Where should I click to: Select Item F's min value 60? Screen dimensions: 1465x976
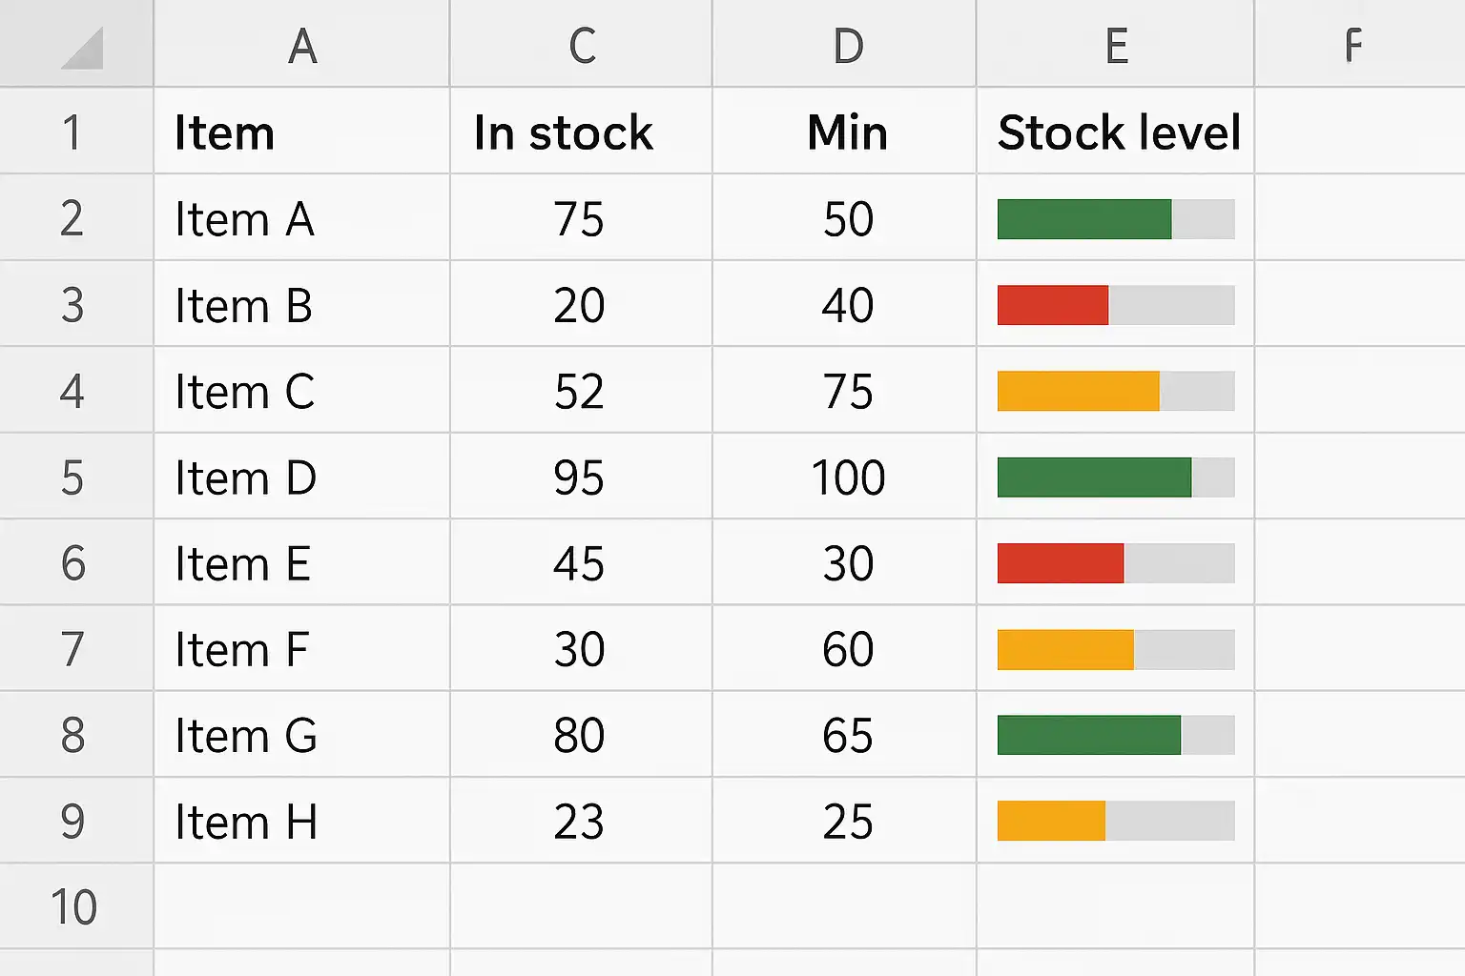(x=848, y=649)
